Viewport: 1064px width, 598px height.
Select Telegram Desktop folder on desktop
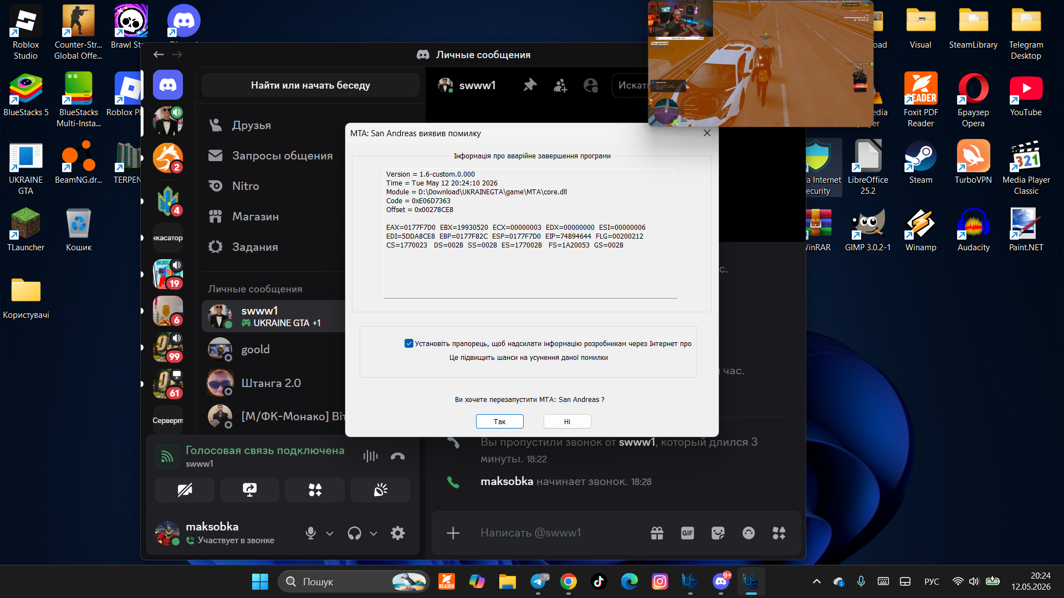(1026, 33)
